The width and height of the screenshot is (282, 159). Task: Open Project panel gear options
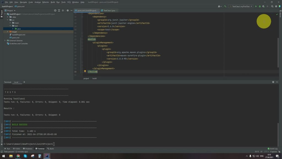[68, 10]
